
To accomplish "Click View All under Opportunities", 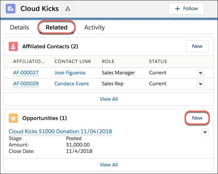I will point(109,165).
